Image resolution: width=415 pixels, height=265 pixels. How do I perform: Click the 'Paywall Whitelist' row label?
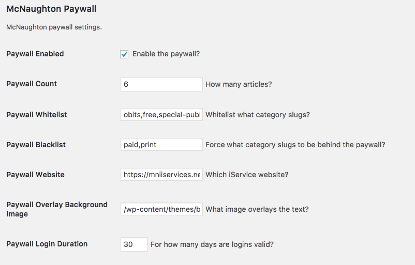coord(37,114)
